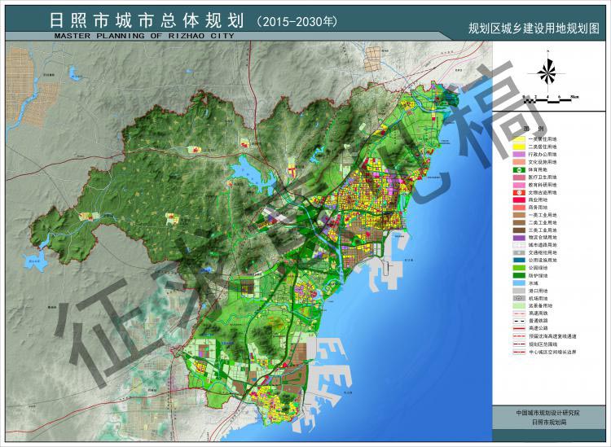Click the sports land (体育用地) legend icon
611x447 pixels.
tap(518, 169)
